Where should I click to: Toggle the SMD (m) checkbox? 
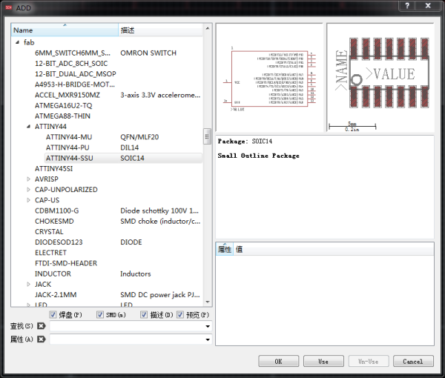click(x=100, y=314)
